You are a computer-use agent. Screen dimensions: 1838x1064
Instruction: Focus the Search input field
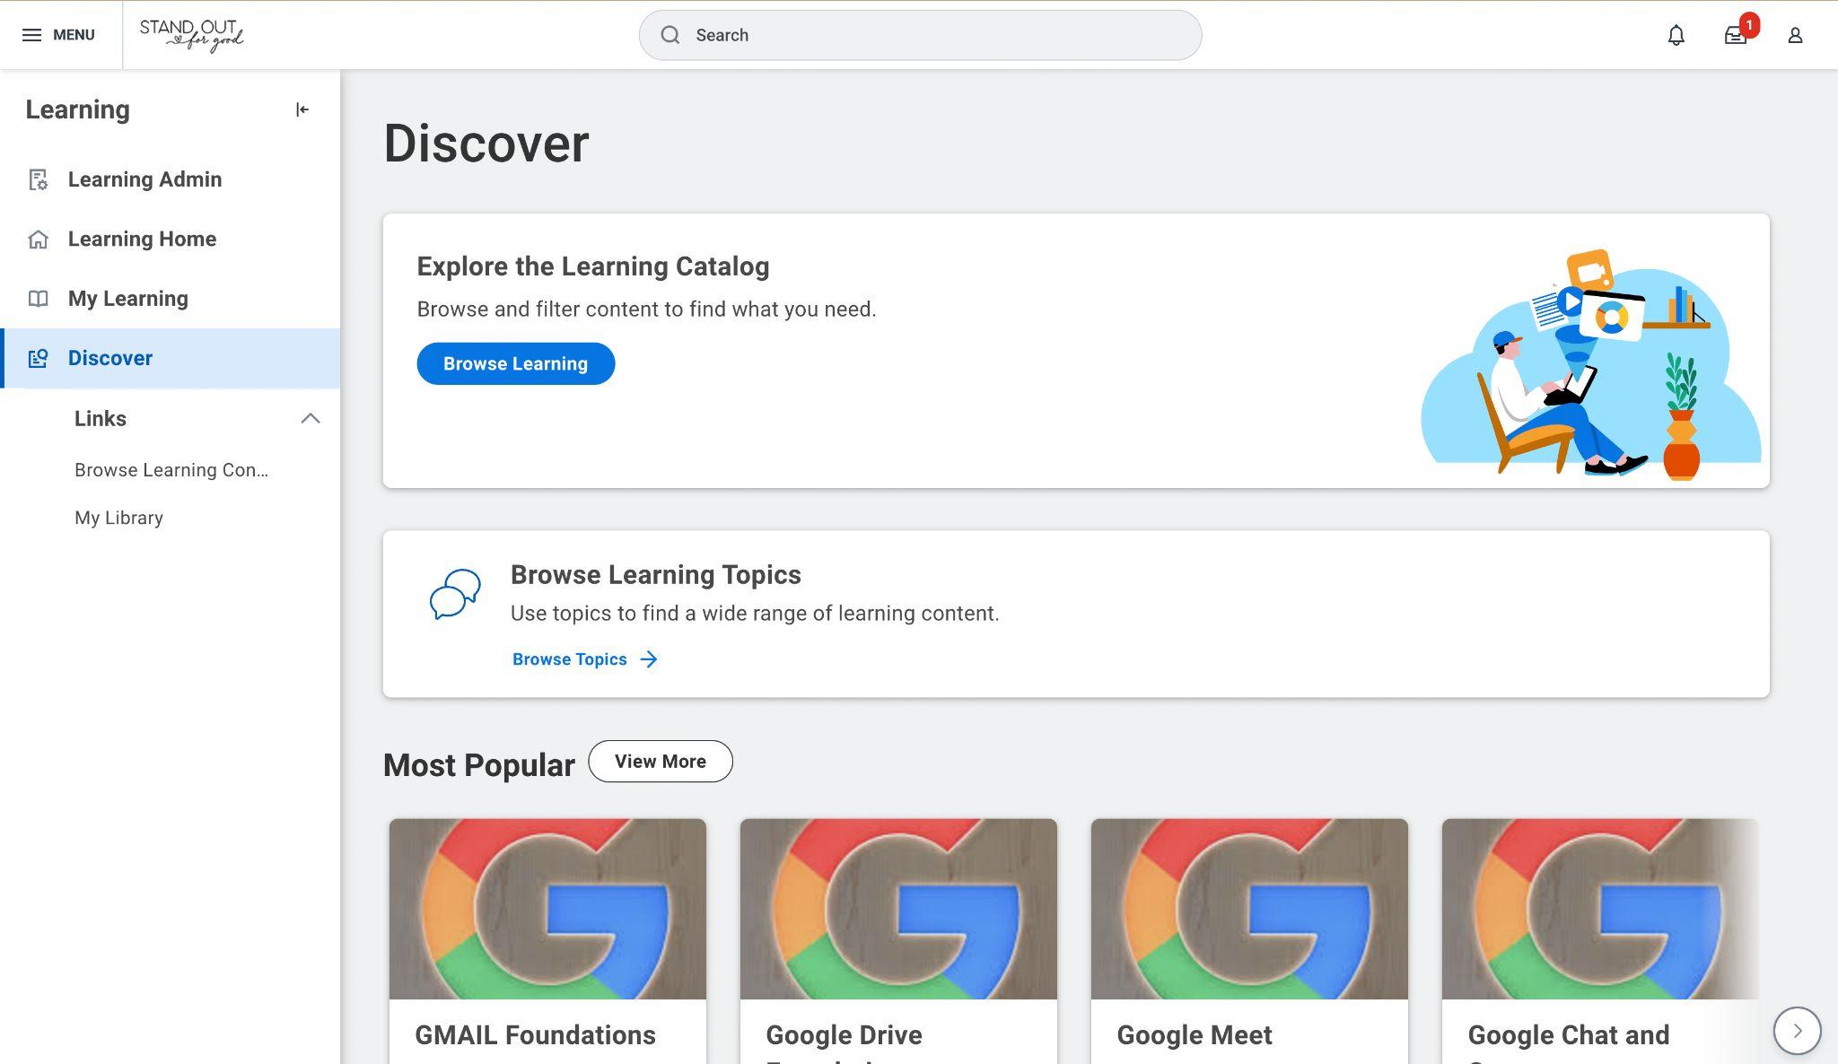pyautogui.click(x=920, y=35)
